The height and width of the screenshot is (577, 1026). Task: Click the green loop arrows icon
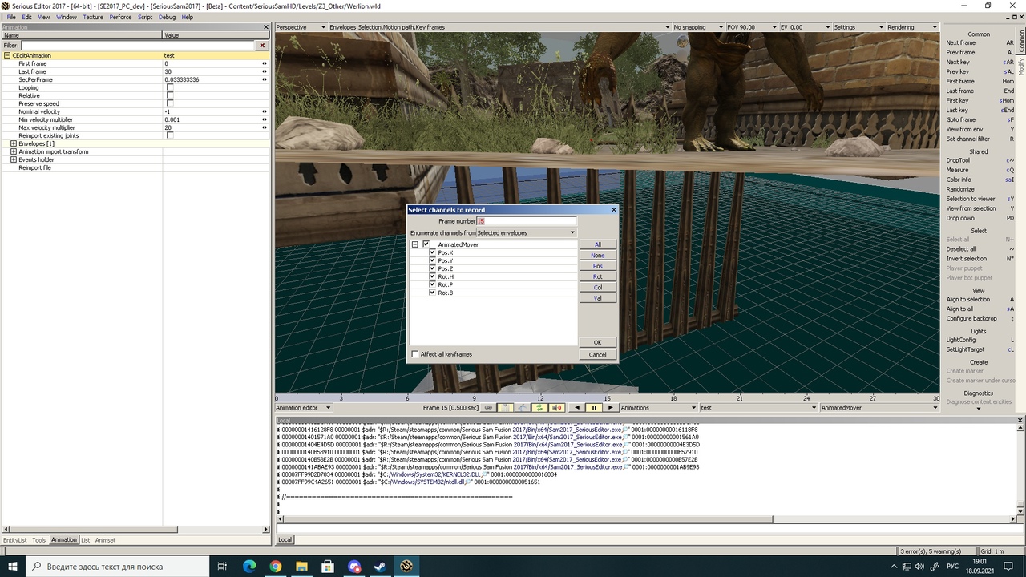(x=539, y=408)
